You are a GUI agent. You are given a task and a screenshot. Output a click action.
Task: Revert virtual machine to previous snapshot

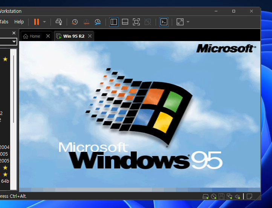[86, 22]
